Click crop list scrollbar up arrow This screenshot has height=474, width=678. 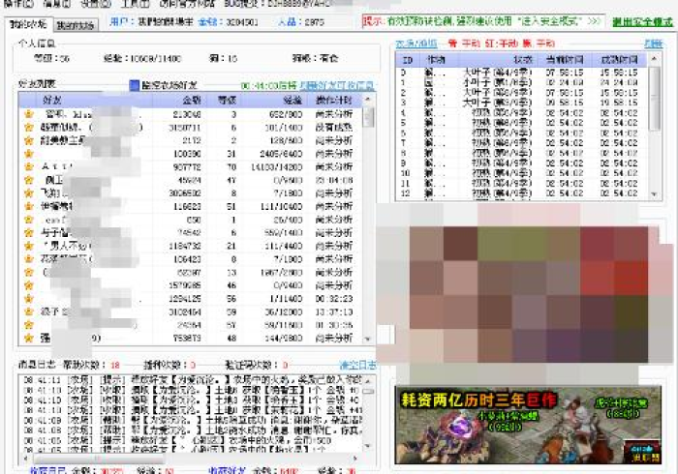654,58
